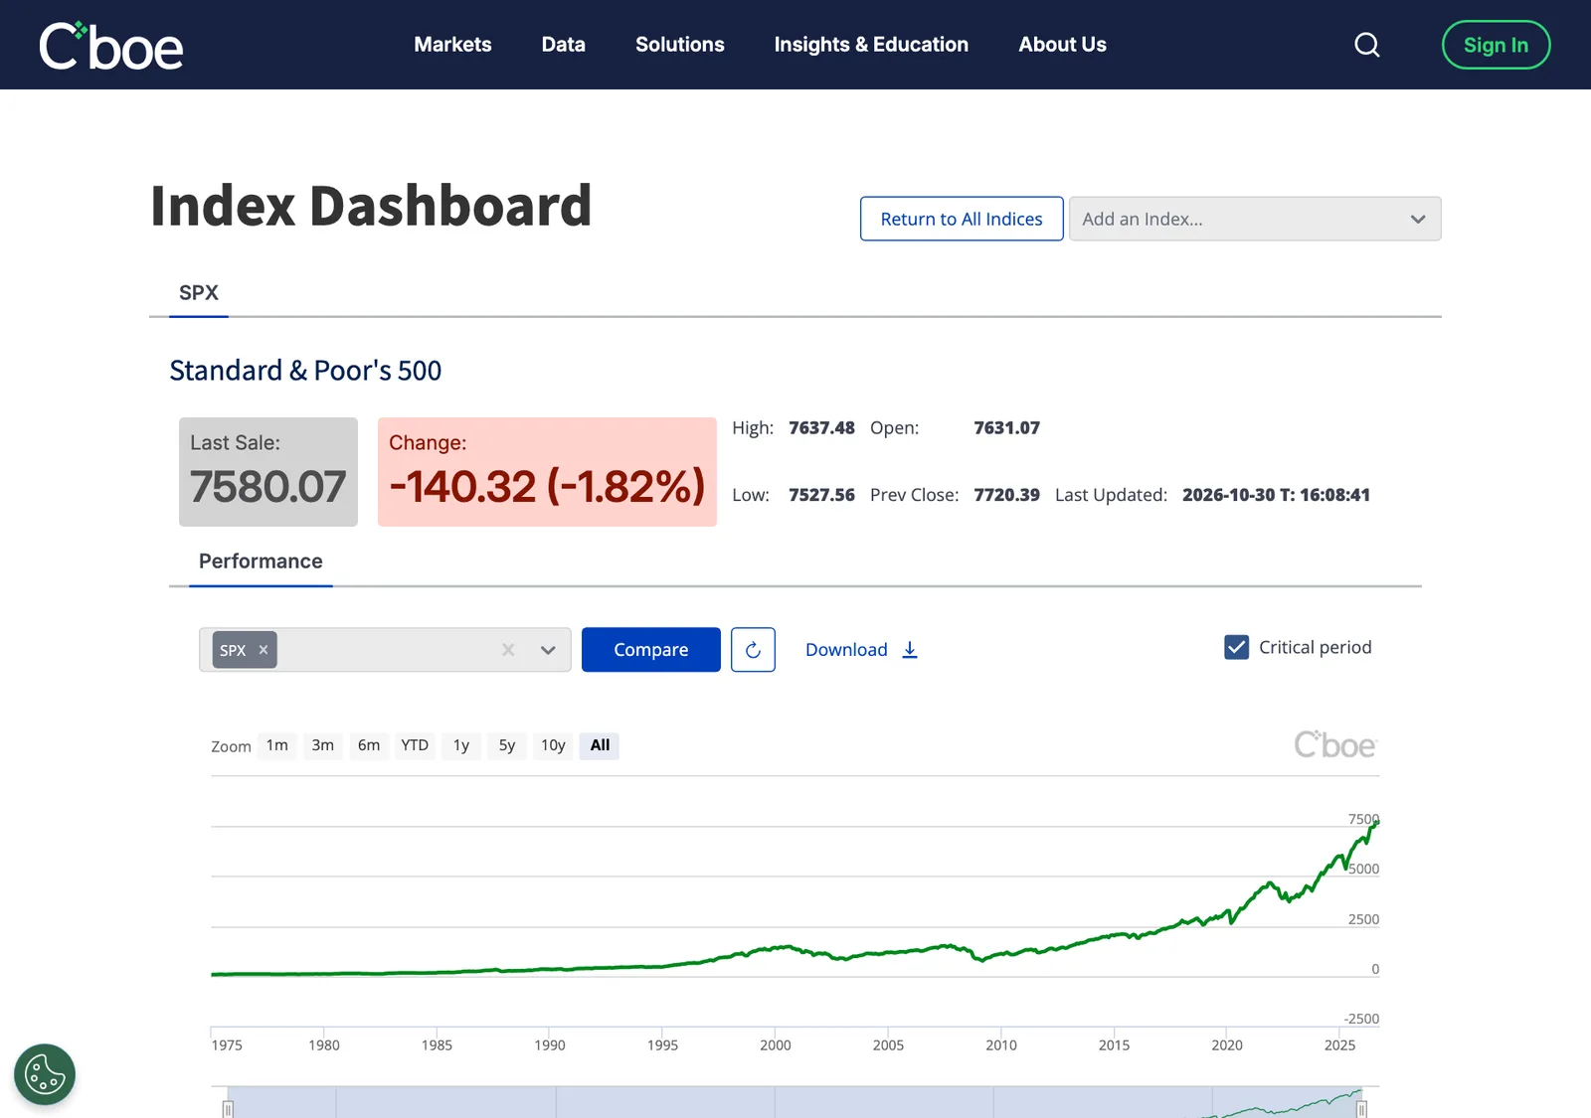The width and height of the screenshot is (1591, 1118).
Task: Set chart zoom to 1y
Action: pos(461,745)
